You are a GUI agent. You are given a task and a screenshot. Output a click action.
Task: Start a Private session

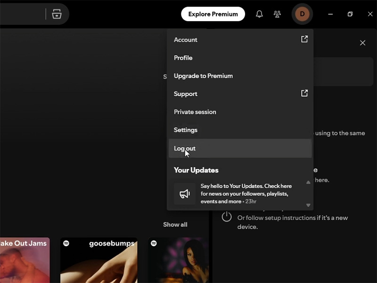(x=240, y=112)
